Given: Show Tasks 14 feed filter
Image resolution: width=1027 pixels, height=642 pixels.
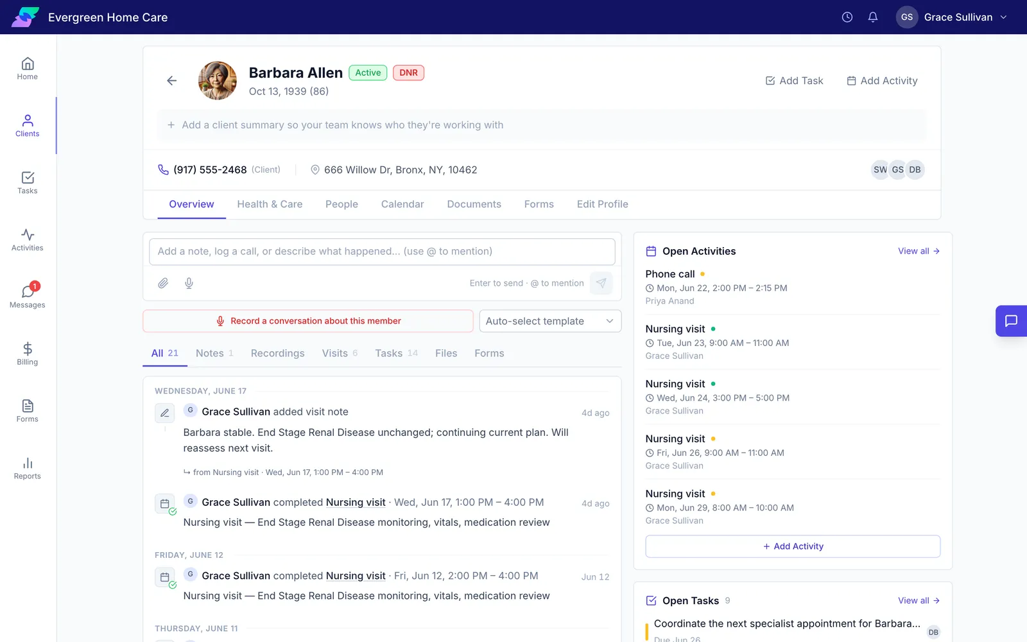Looking at the screenshot, I should pos(396,353).
